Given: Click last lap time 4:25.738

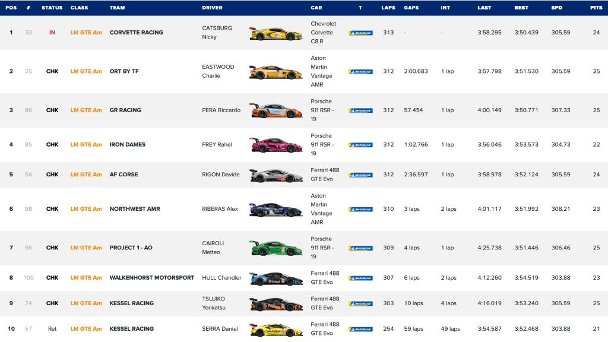Looking at the screenshot, I should click(490, 248).
